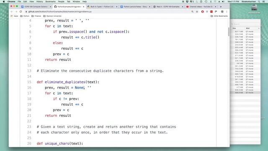Close the Channel videos YouTube tab
The height and width of the screenshot is (151, 268).
coord(215,7)
